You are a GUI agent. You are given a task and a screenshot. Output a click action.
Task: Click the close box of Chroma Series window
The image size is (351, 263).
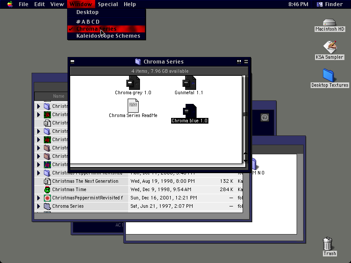pyautogui.click(x=72, y=61)
